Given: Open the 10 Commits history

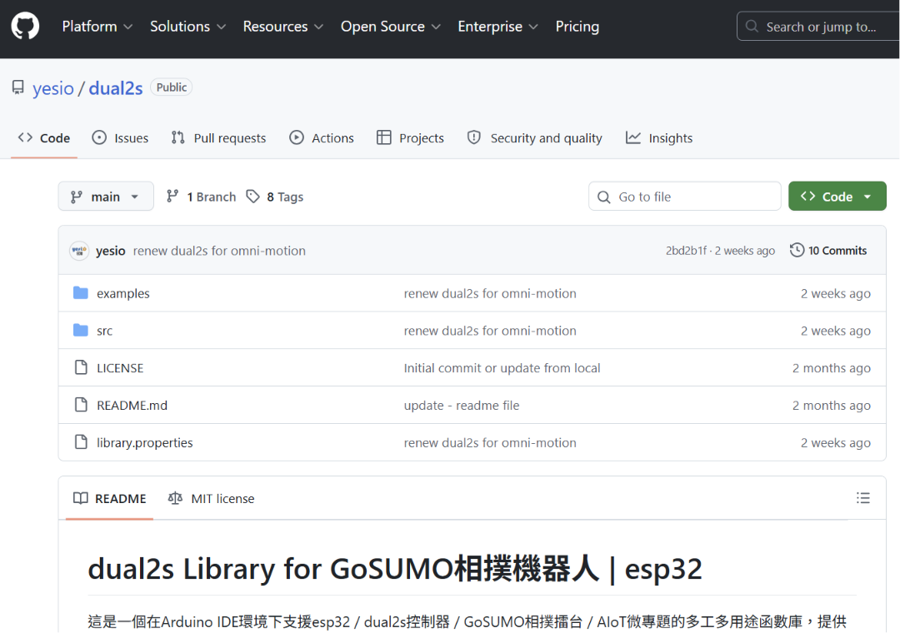Looking at the screenshot, I should (828, 250).
